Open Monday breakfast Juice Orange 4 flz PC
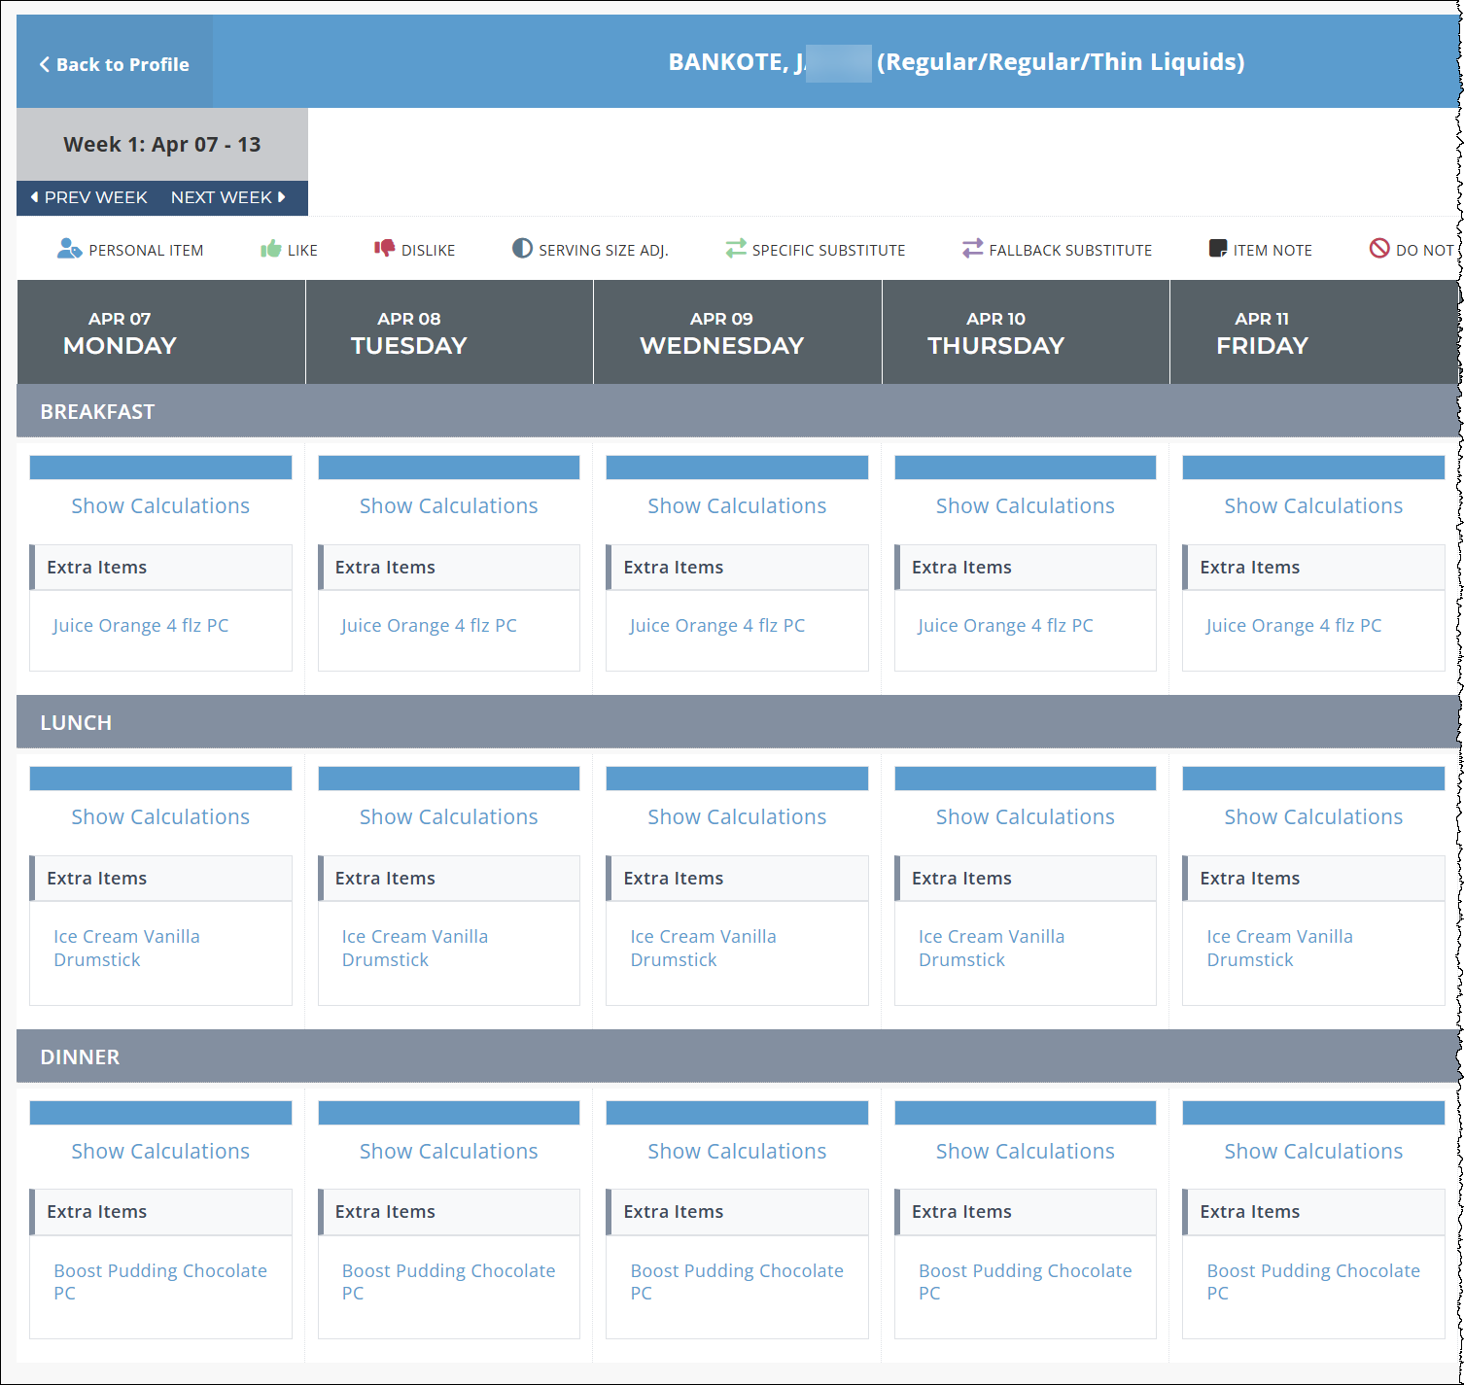Viewport: 1464px width, 1385px height. (141, 626)
